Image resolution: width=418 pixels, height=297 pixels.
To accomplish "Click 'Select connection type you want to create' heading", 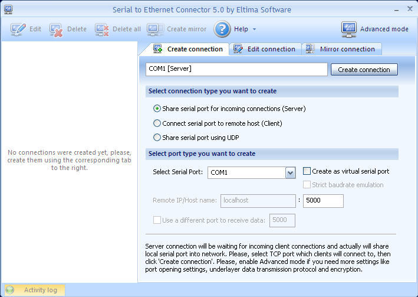I will pyautogui.click(x=212, y=91).
